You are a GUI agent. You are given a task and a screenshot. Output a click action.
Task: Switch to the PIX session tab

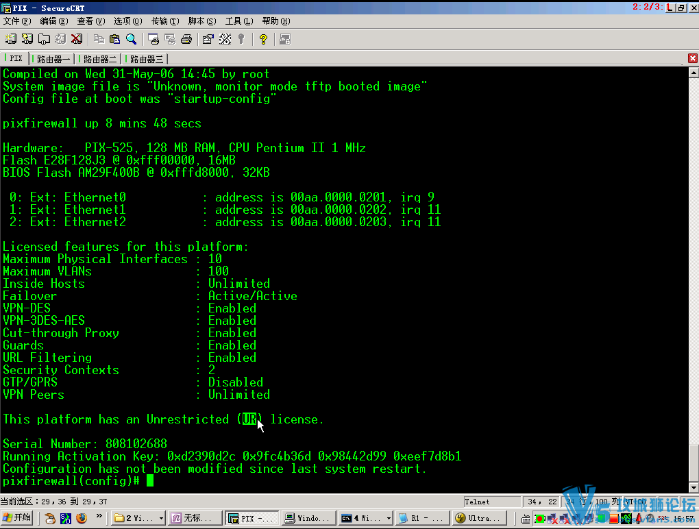(14, 58)
